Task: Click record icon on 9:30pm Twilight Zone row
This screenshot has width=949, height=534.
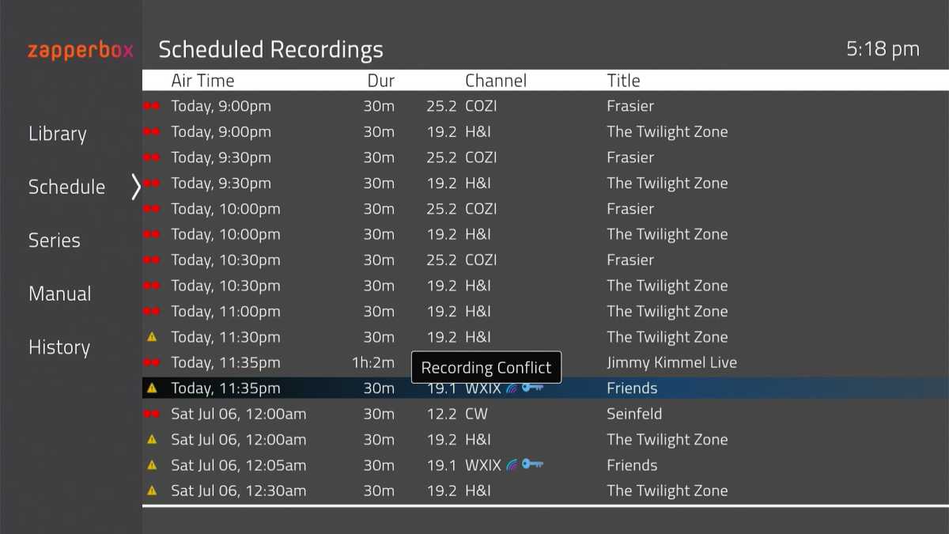Action: [152, 183]
